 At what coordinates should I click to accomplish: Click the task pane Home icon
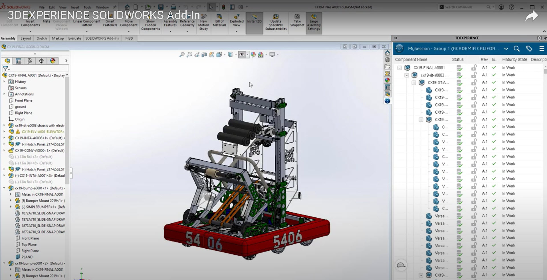pos(387,53)
